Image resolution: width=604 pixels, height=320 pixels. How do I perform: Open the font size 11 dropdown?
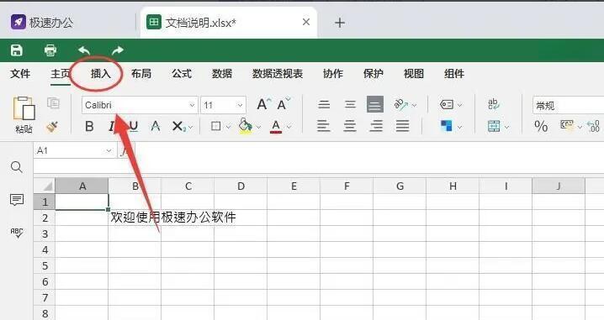pos(240,105)
